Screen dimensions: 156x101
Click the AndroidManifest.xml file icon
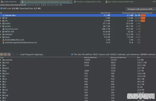(3, 40)
